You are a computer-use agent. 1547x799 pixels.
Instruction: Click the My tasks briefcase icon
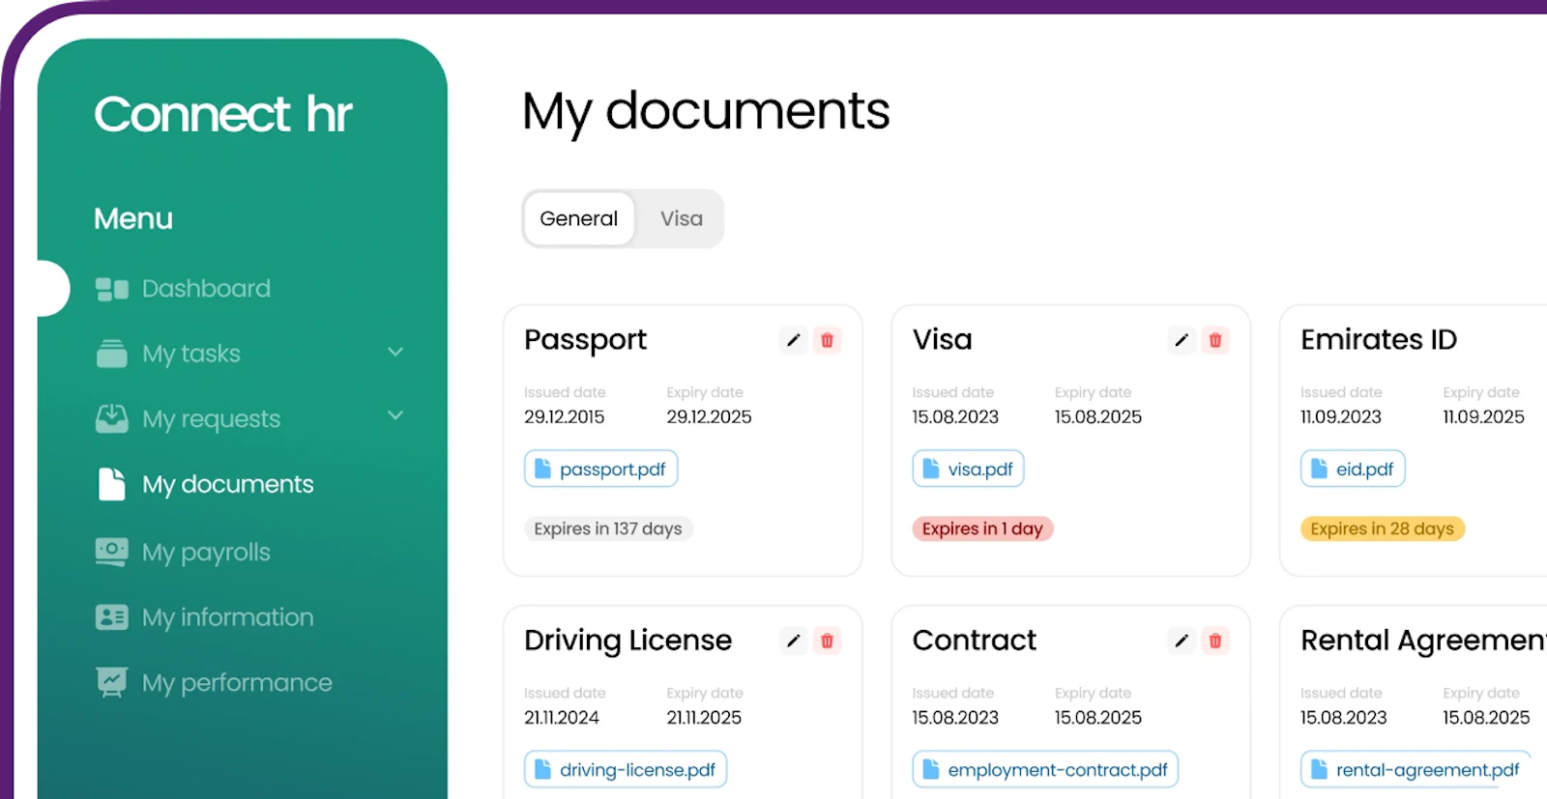112,354
